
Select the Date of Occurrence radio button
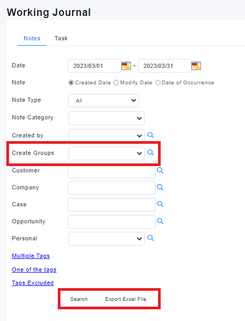click(158, 83)
